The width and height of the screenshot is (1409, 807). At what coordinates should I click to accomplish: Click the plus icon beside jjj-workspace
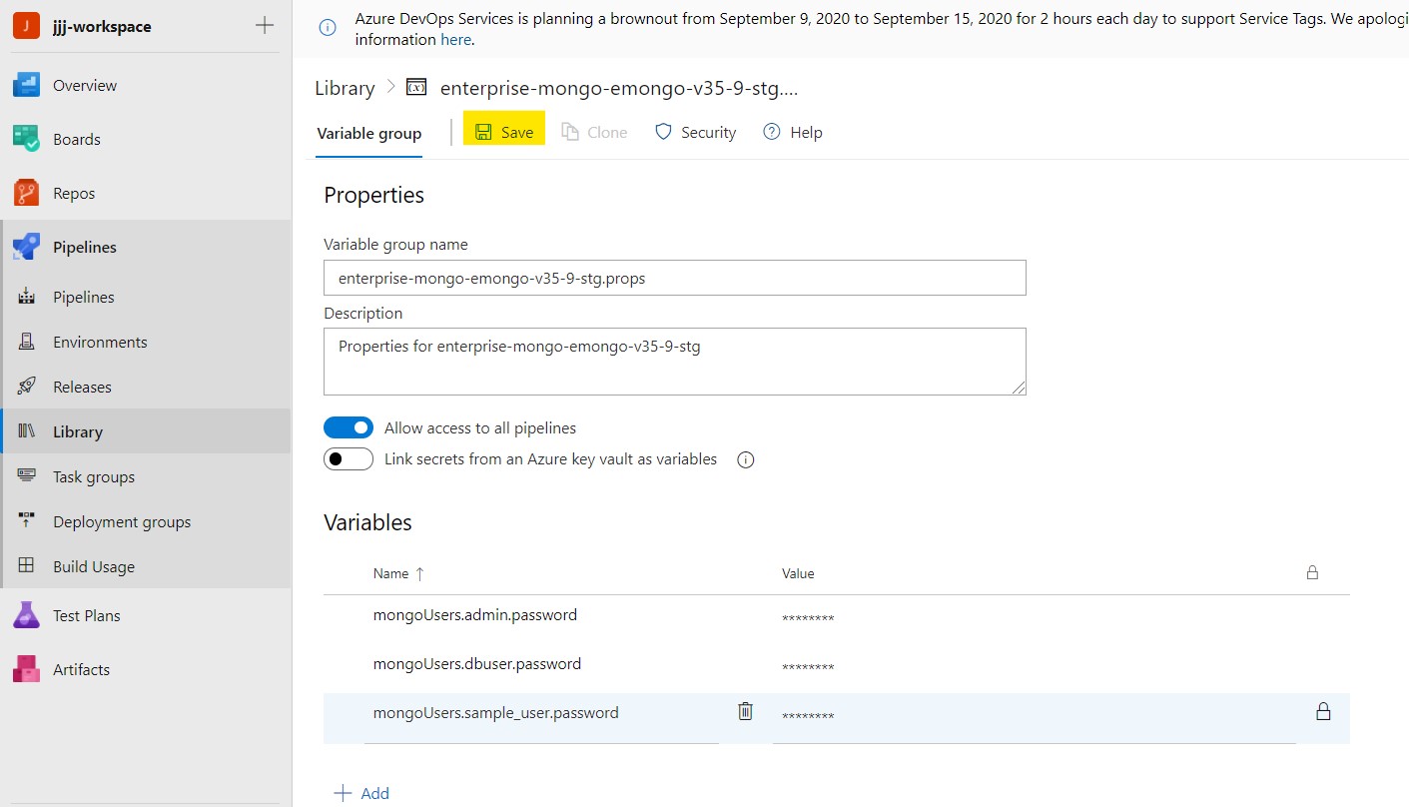click(265, 26)
